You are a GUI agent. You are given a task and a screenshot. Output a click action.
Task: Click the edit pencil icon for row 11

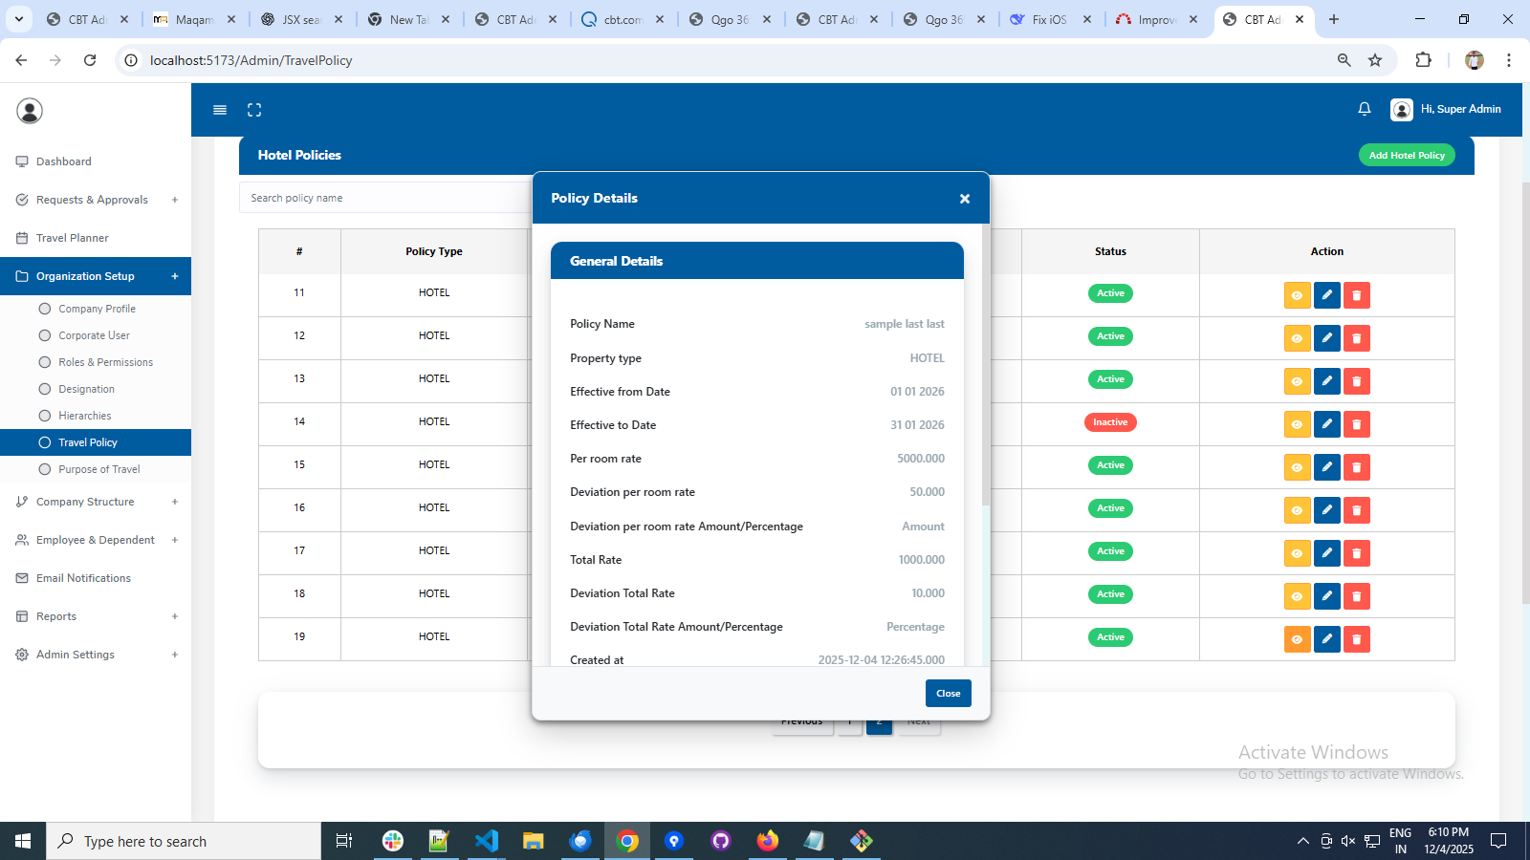pos(1326,295)
